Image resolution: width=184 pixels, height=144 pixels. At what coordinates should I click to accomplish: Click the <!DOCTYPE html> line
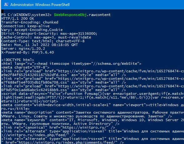(18, 60)
